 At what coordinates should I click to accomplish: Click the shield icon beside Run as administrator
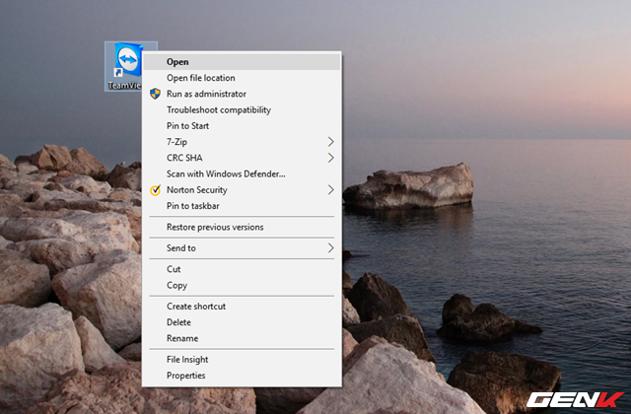tap(154, 94)
